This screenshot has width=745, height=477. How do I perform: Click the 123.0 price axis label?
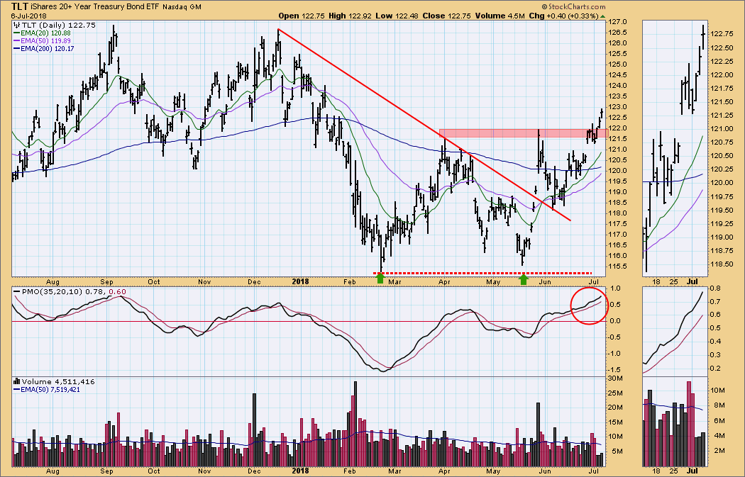point(619,107)
